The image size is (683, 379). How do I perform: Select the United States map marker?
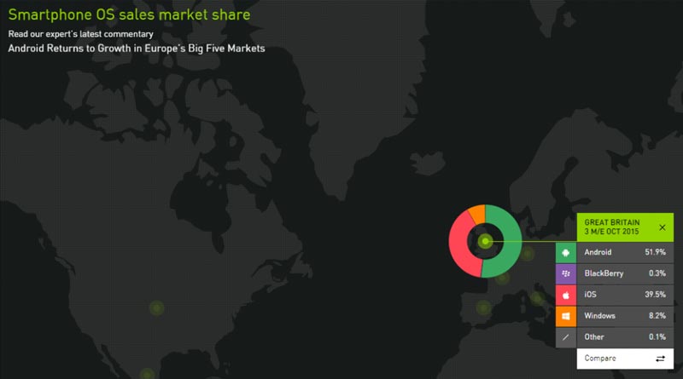click(x=156, y=307)
